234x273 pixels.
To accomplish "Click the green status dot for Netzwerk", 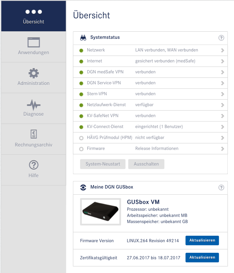I will [x=81, y=51].
